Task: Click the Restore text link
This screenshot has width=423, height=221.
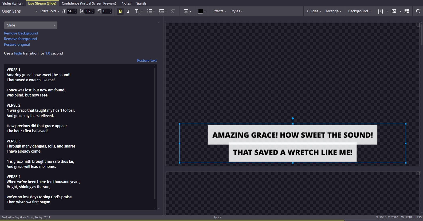Action: click(x=147, y=60)
